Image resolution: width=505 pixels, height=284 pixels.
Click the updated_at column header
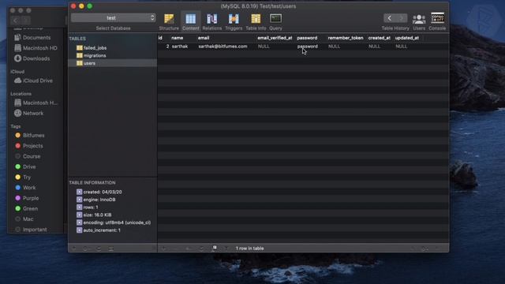point(407,38)
